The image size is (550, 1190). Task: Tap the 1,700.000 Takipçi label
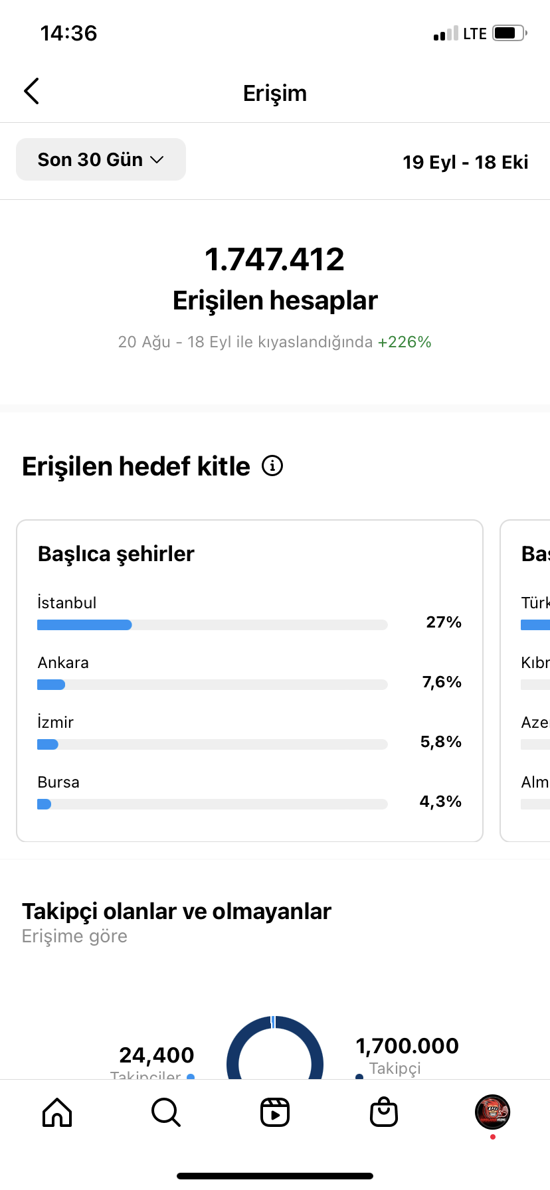pyautogui.click(x=407, y=1057)
